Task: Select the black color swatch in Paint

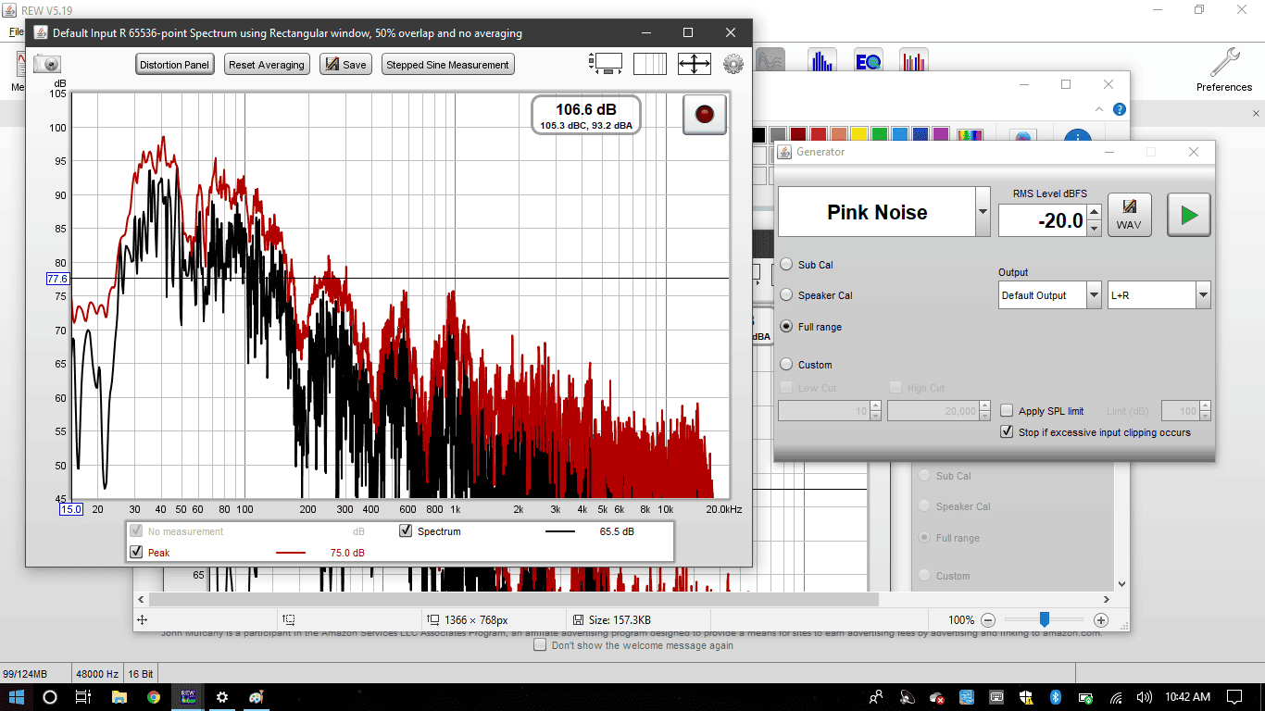Action: [758, 135]
